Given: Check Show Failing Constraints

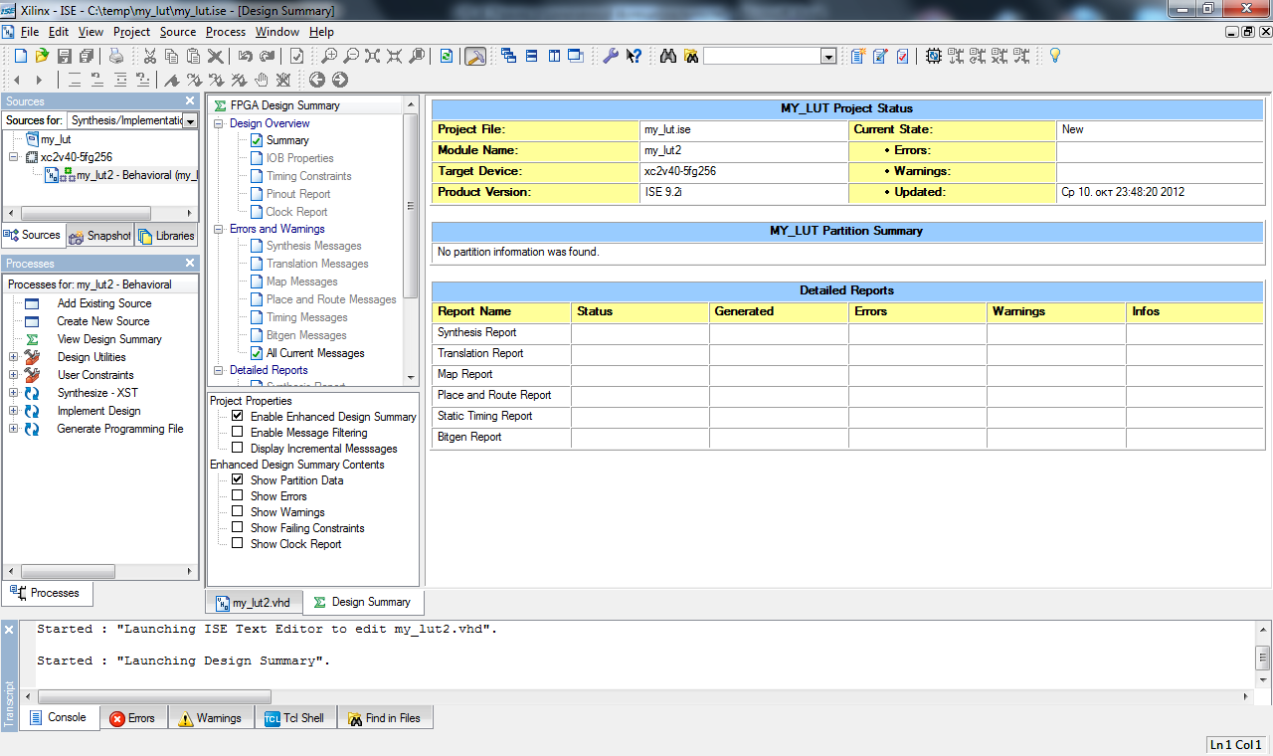Looking at the screenshot, I should point(237,528).
